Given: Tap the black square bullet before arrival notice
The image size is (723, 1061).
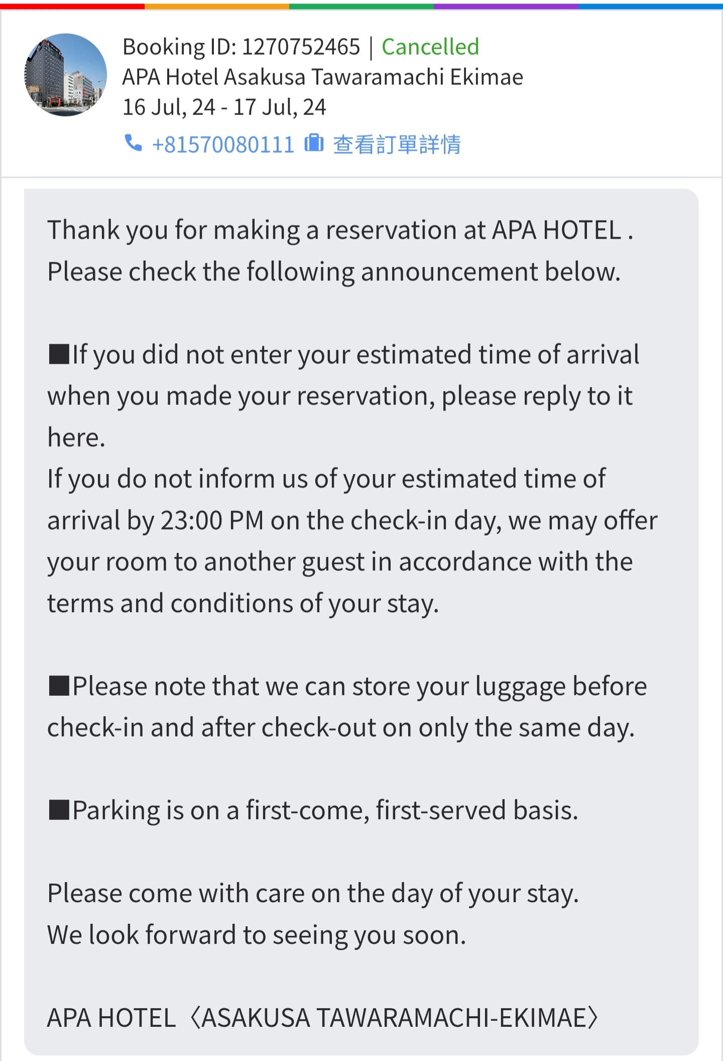Looking at the screenshot, I should click(59, 354).
